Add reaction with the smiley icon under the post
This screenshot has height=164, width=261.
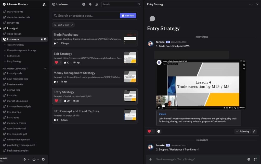pos(159,131)
